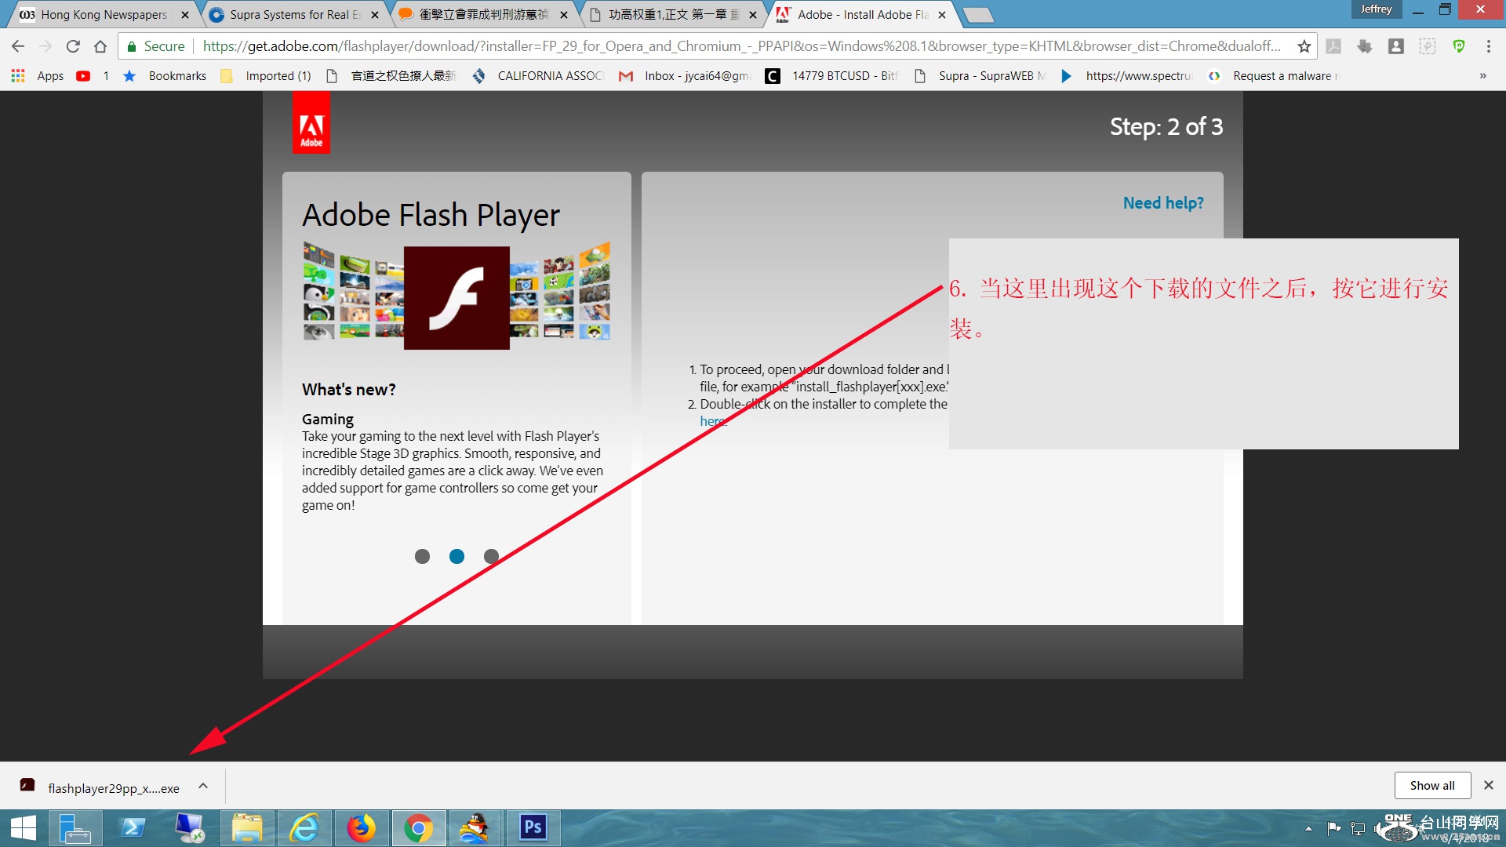The height and width of the screenshot is (847, 1506).
Task: Open the Imported (1) bookmark folder
Action: click(267, 76)
